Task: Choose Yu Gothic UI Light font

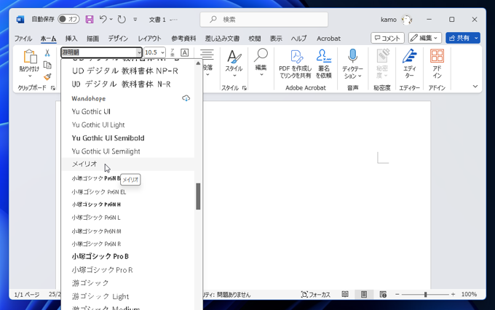Action: tap(128, 124)
